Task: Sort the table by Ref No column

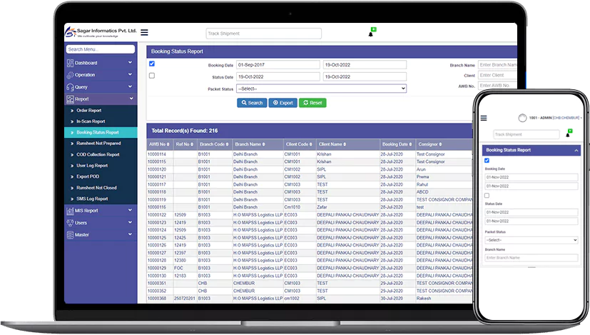Action: (x=184, y=144)
